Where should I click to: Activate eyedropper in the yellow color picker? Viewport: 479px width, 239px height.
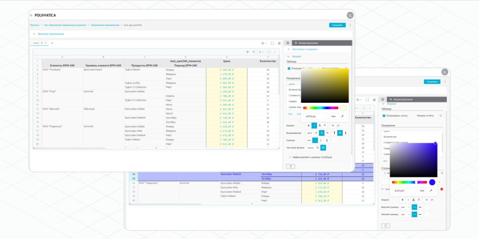pyautogui.click(x=342, y=116)
